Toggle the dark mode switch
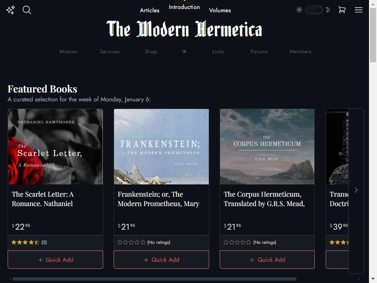This screenshot has height=283, width=377. click(x=314, y=10)
